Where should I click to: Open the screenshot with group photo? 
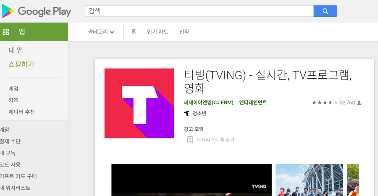click(x=309, y=180)
